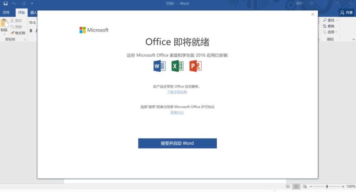356x192 pixels.
Task: Open the View Agreement (查看协议) link
Action: pyautogui.click(x=177, y=113)
